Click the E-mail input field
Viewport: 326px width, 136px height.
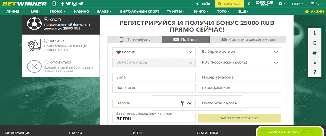click(154, 77)
